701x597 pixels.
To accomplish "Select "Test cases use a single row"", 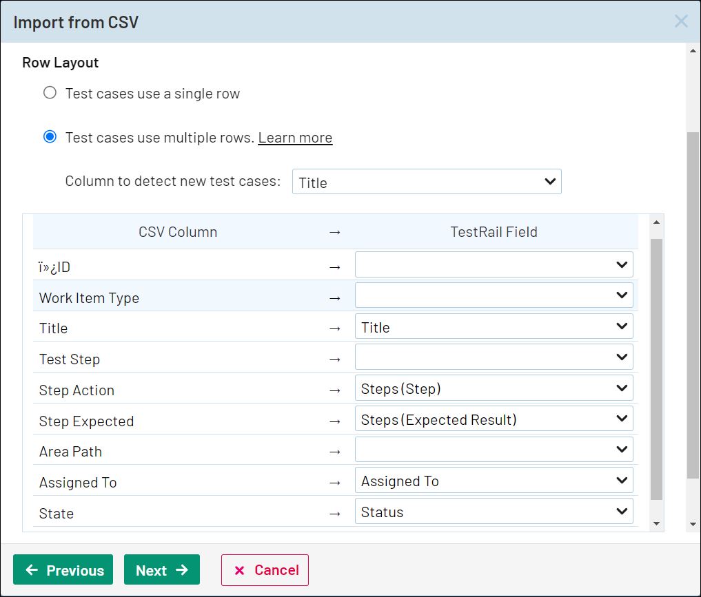I will coord(49,92).
